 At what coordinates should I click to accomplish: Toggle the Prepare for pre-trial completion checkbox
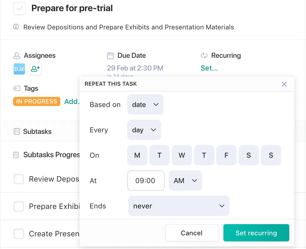(20, 8)
